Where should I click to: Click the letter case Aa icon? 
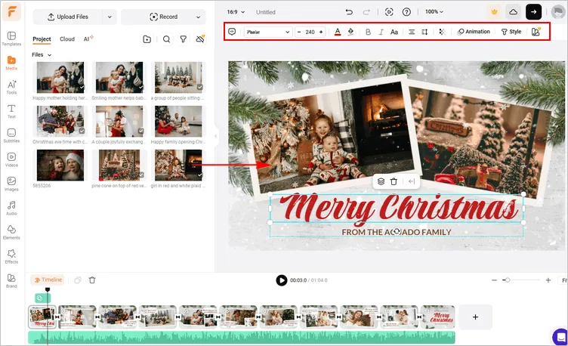(x=394, y=32)
